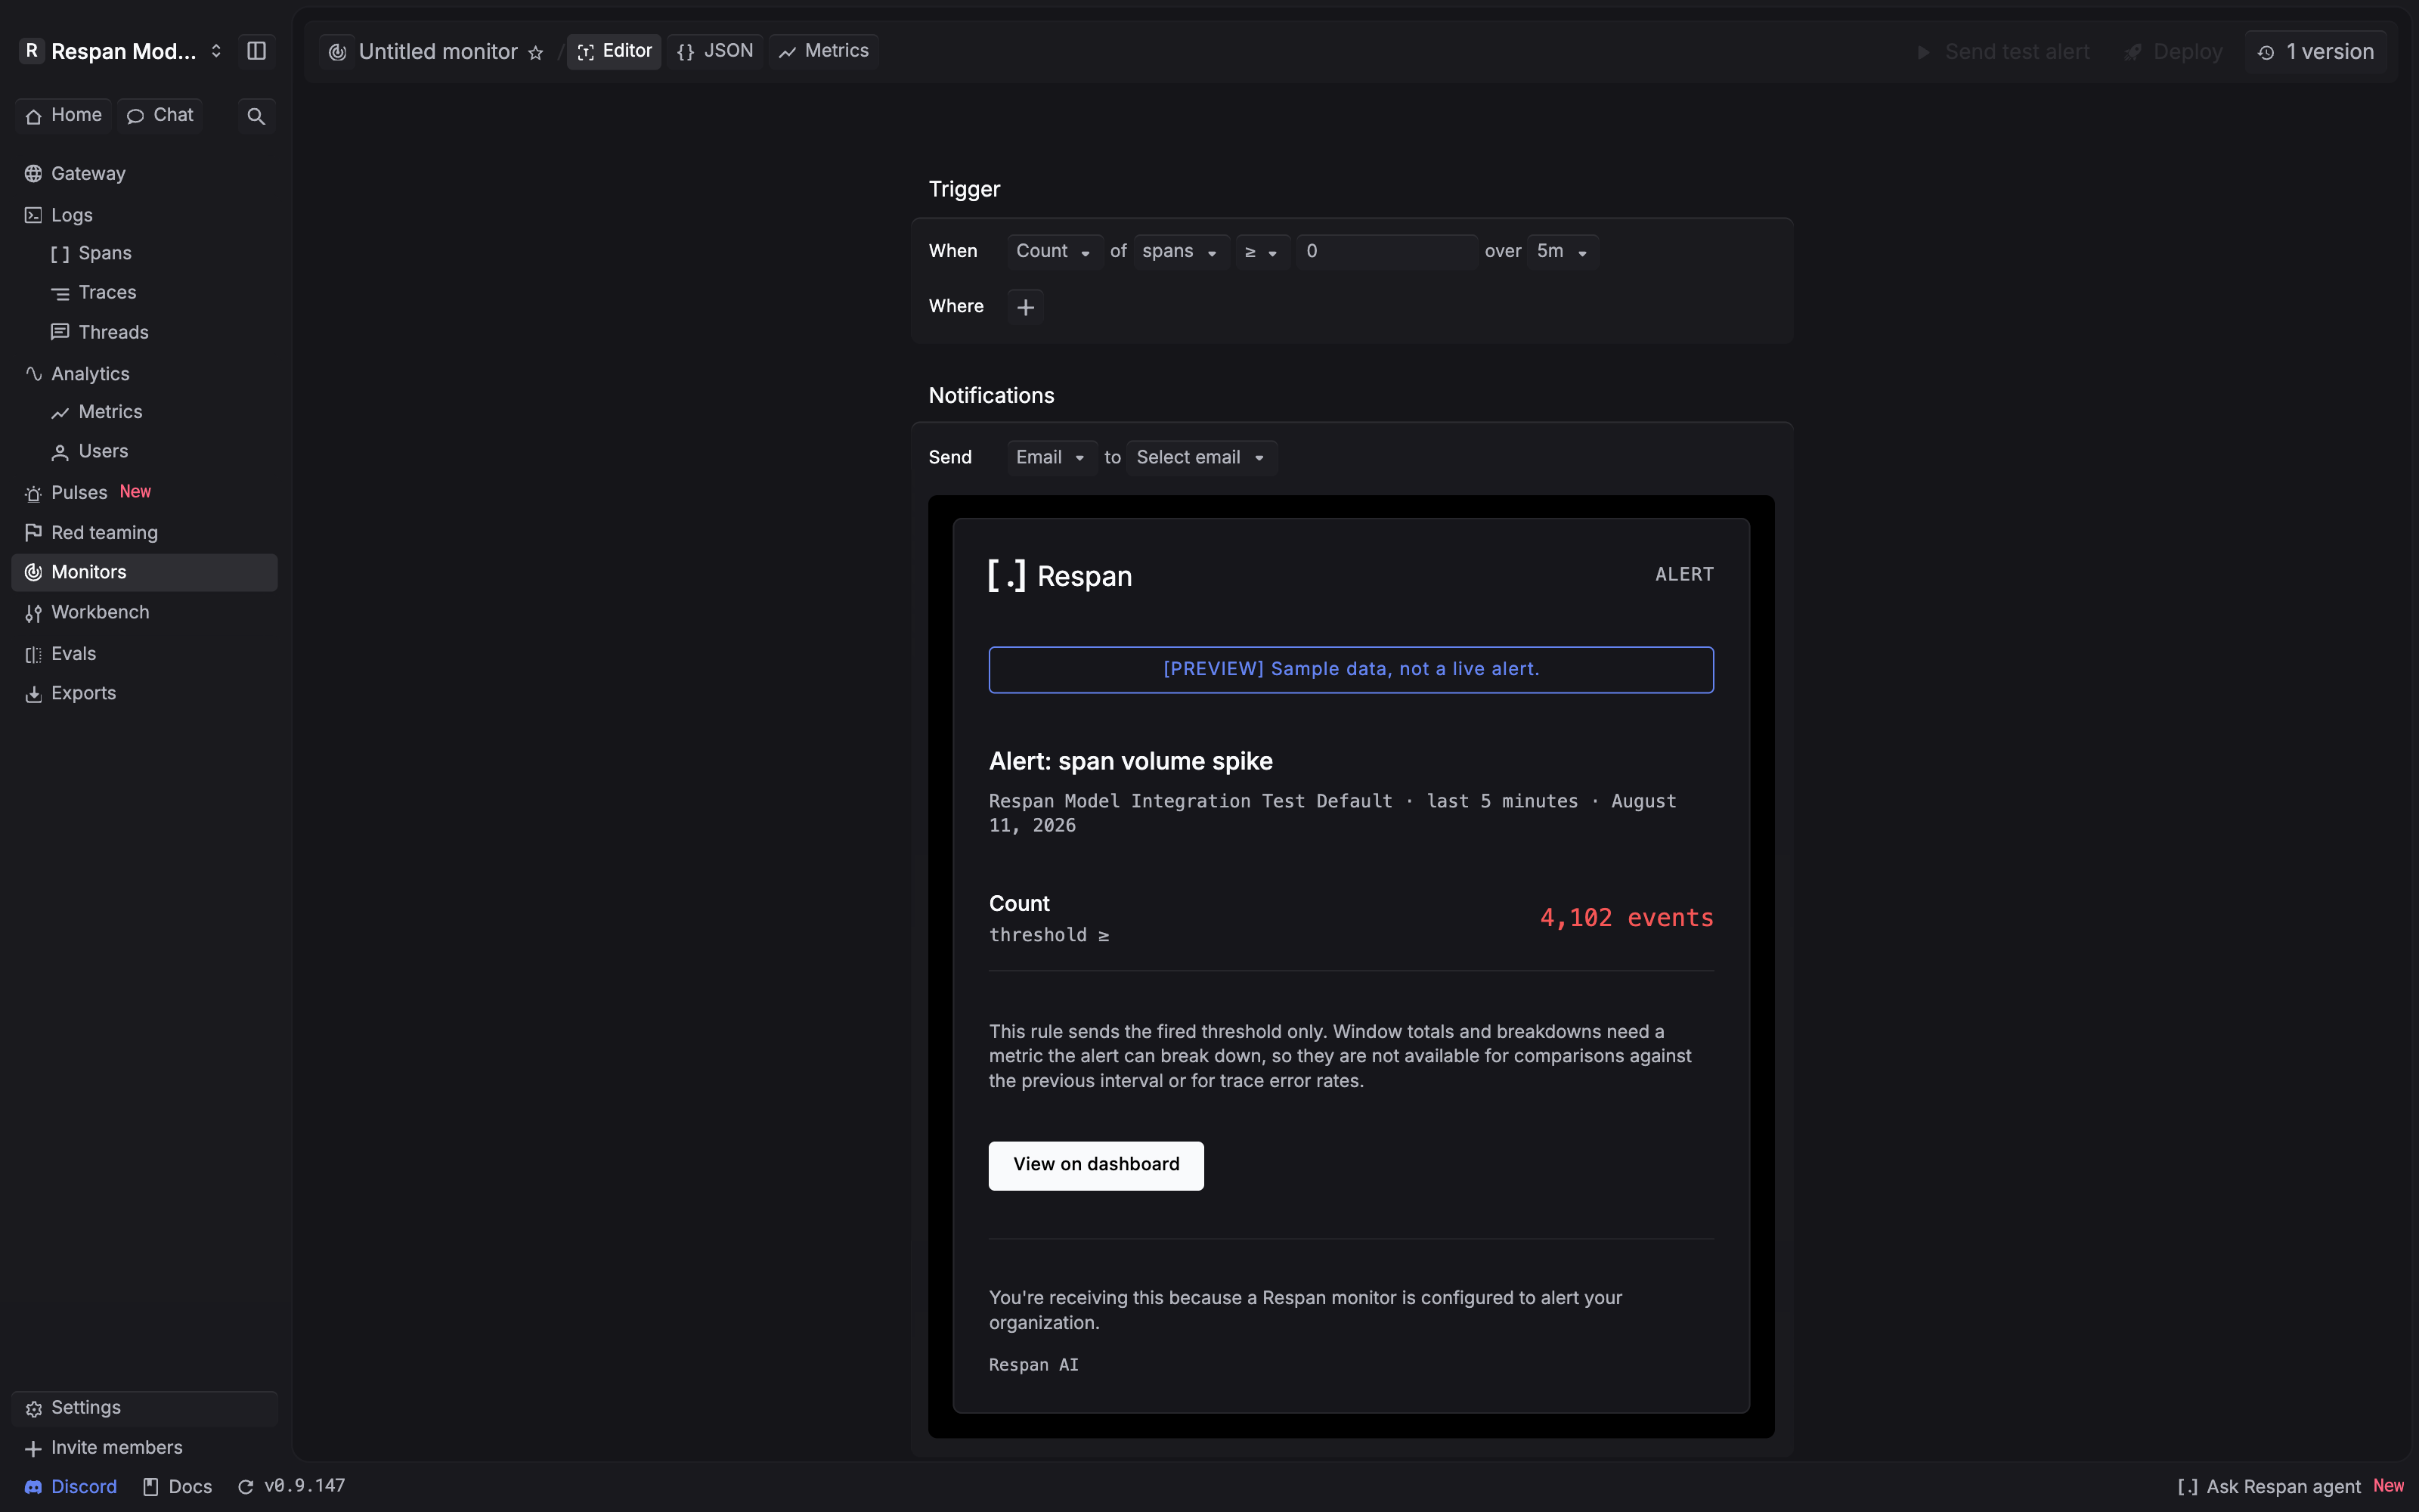Open Settings in the sidebar
The width and height of the screenshot is (2419, 1512).
[145, 1408]
